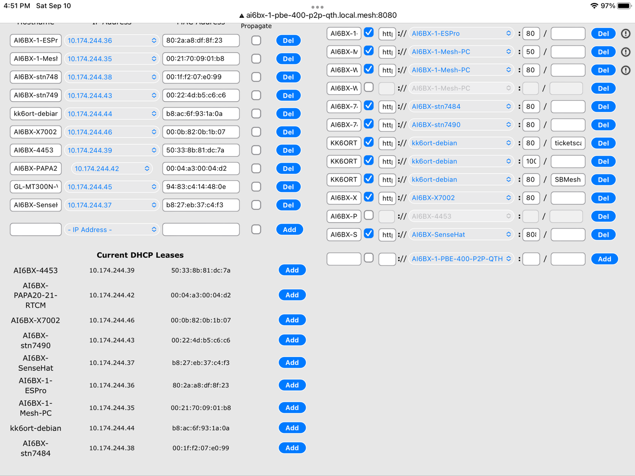This screenshot has height=476, width=635.
Task: Click Add at the bottom of the services list
Action: pos(604,258)
